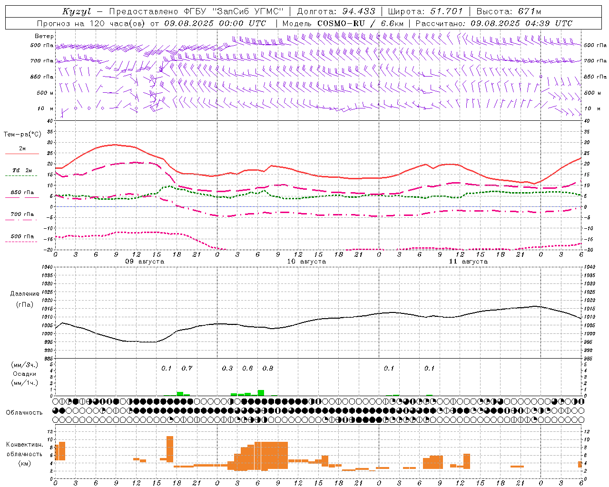Click the "Осадки" precipitation label
The image size is (609, 487).
25,374
